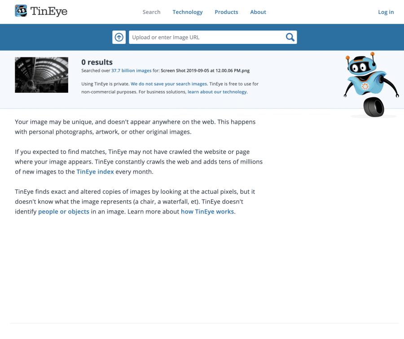Open the Search nav item
The height and width of the screenshot is (339, 404).
[x=152, y=12]
